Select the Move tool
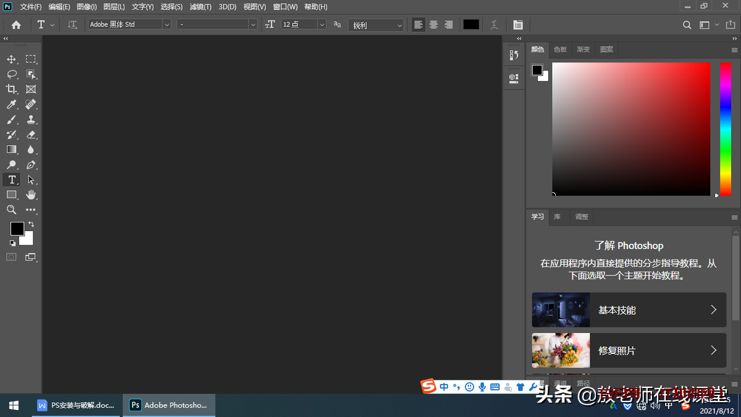The height and width of the screenshot is (417, 741). tap(11, 59)
